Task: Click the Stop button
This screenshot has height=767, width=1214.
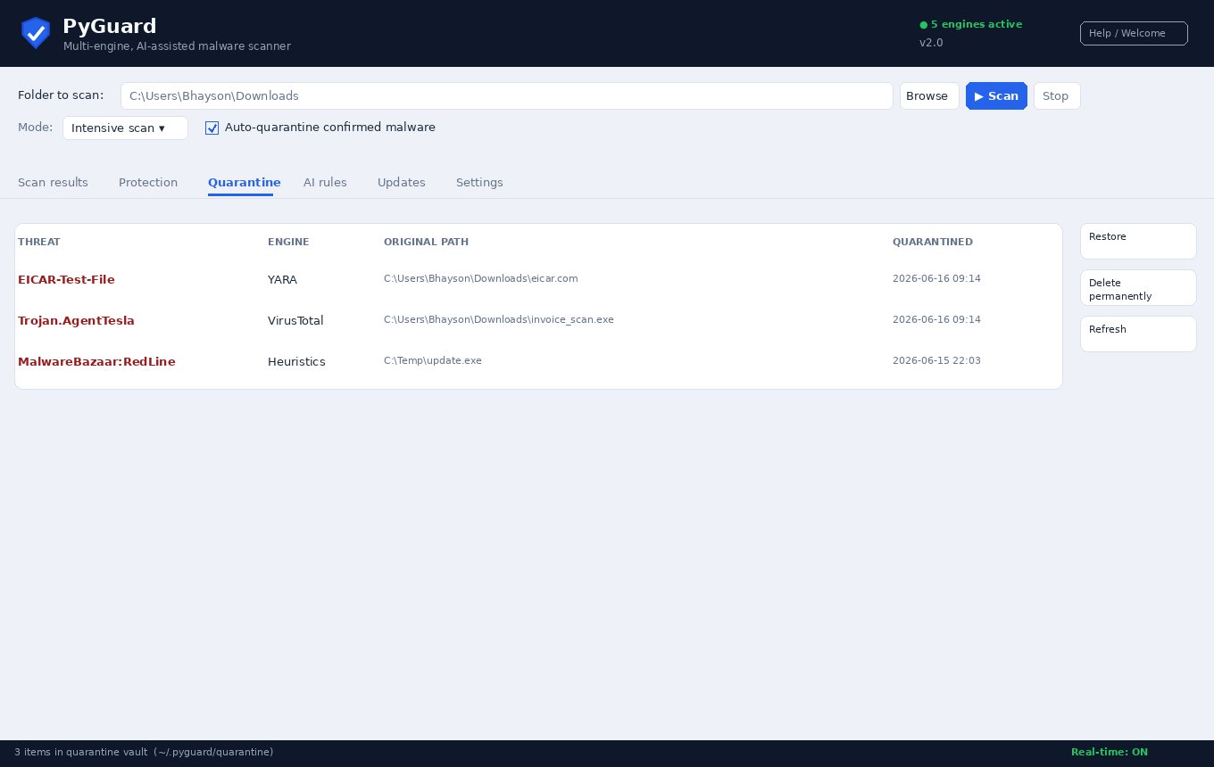Action: [1057, 95]
